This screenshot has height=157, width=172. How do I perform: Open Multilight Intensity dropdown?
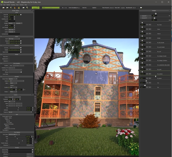(12, 23)
